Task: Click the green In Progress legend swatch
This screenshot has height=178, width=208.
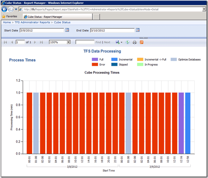Action: 140,64
